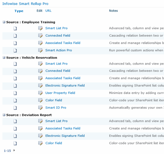Click edit icon for Smart List Pro under Deviation Report

point(40,121)
